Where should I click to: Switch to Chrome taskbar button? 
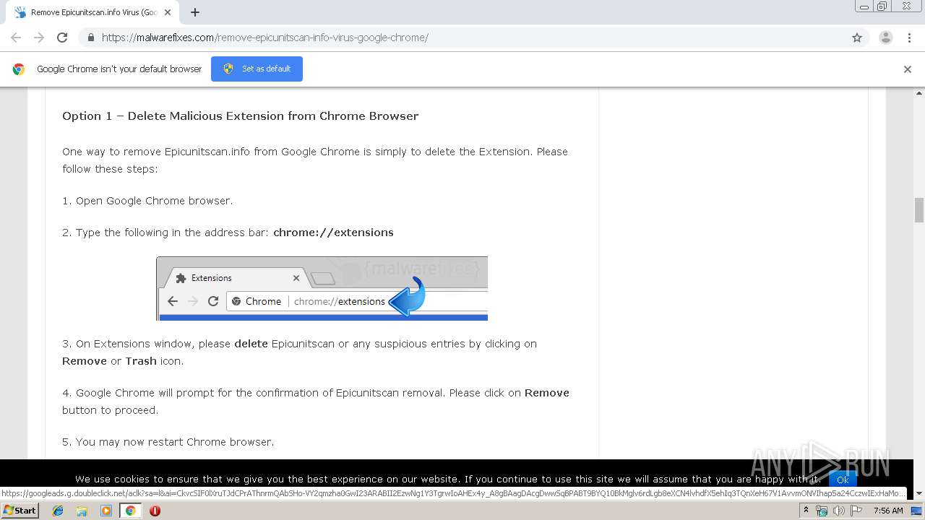coord(130,511)
